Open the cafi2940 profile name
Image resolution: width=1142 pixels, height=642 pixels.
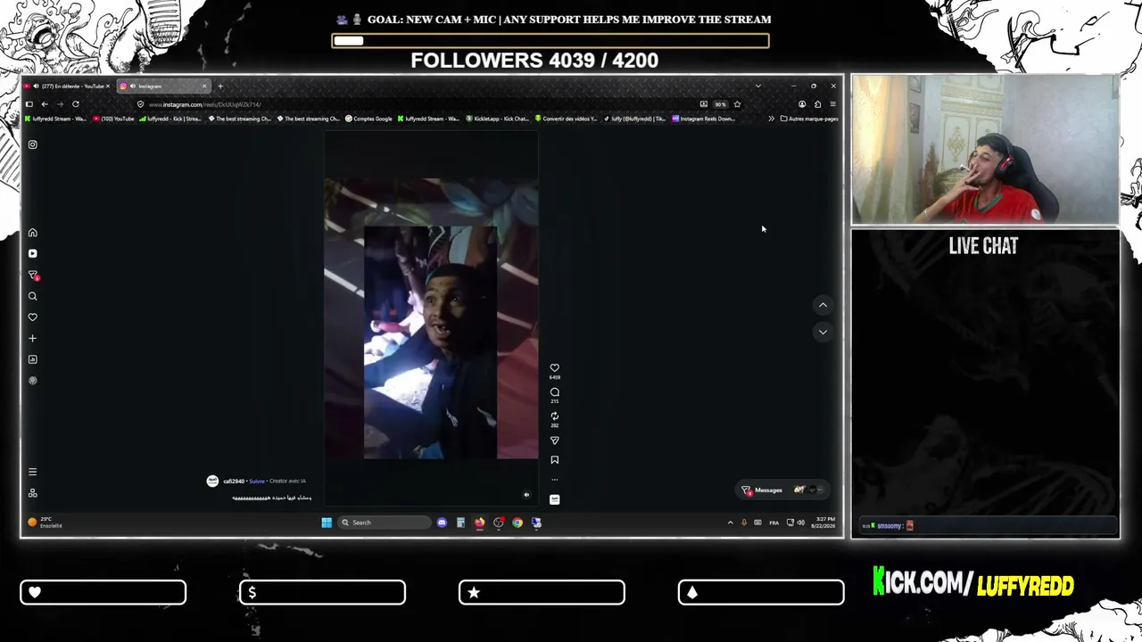[x=234, y=481]
